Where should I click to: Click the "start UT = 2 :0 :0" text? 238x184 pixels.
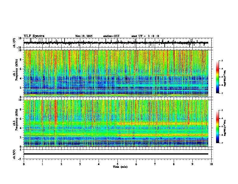pos(145,36)
